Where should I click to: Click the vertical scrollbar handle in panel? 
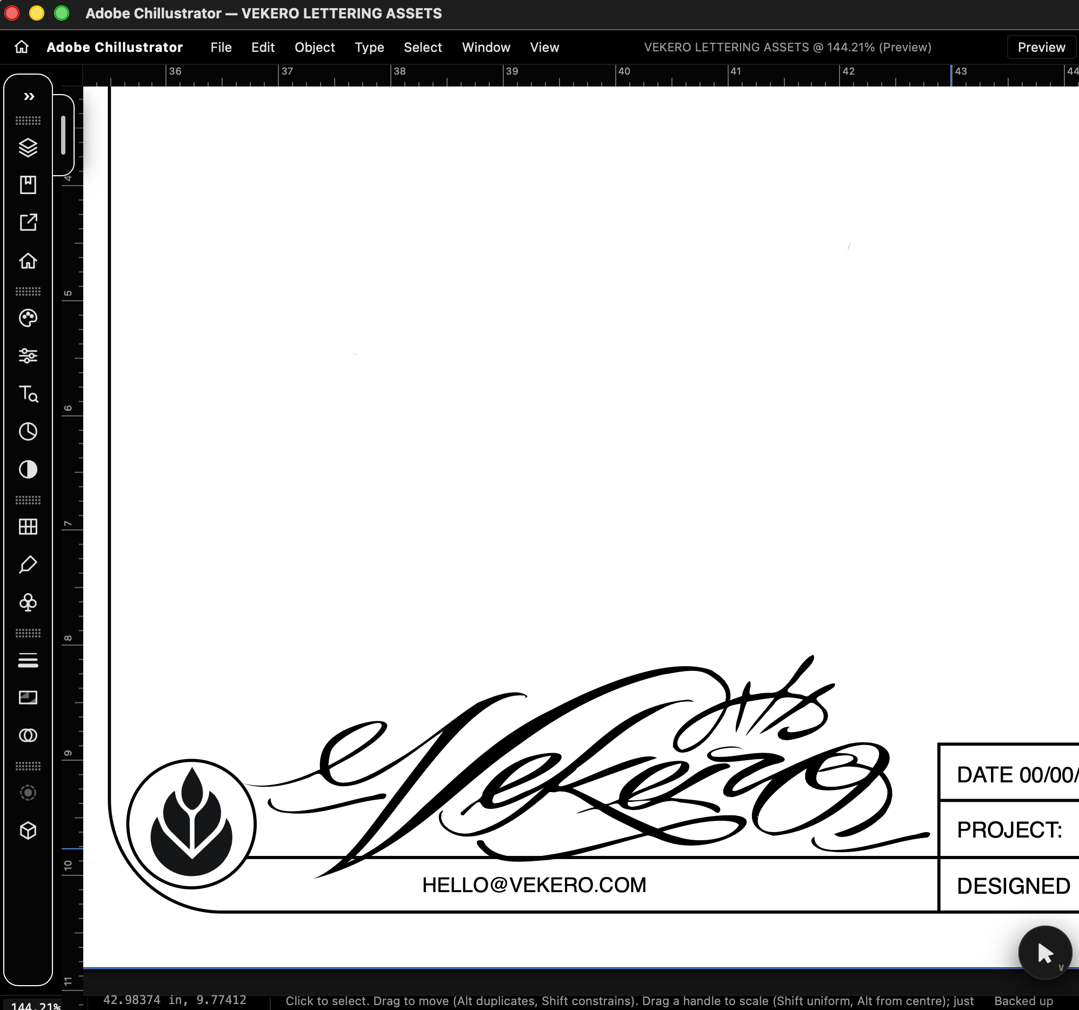[63, 135]
